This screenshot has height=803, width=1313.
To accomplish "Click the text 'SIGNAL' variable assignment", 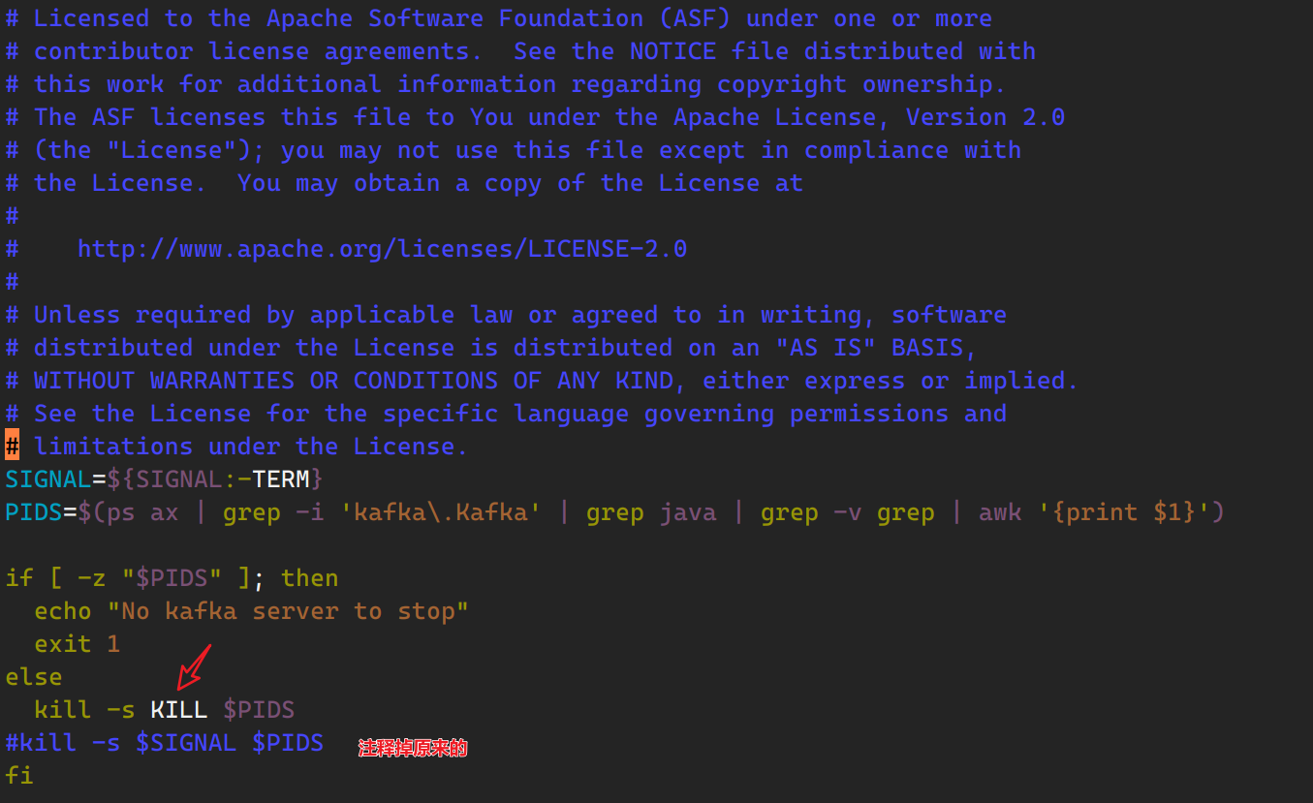I will (x=165, y=479).
